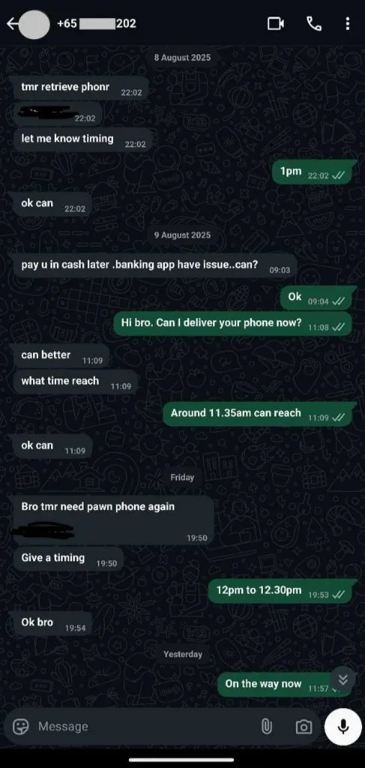Image resolution: width=365 pixels, height=768 pixels.
Task: Start a voice call with contact
Action: [x=313, y=23]
